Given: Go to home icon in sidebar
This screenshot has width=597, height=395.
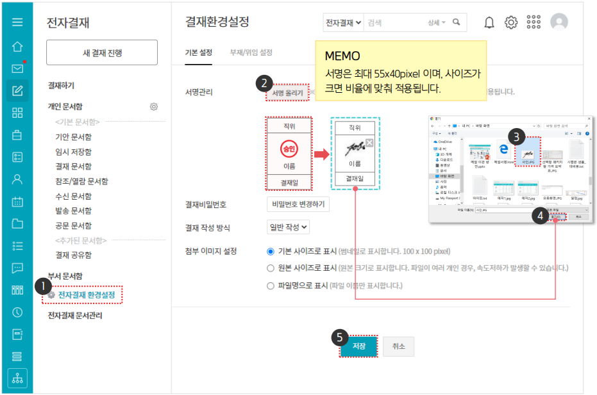Looking at the screenshot, I should 17,46.
